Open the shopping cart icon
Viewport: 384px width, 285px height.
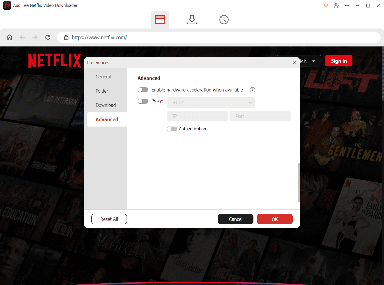[325, 5]
